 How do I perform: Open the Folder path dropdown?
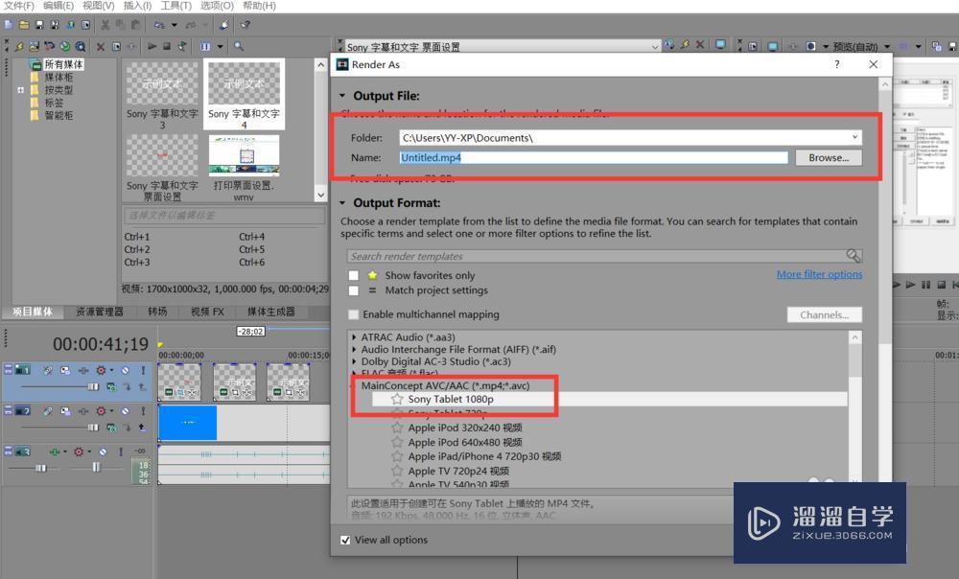(854, 138)
